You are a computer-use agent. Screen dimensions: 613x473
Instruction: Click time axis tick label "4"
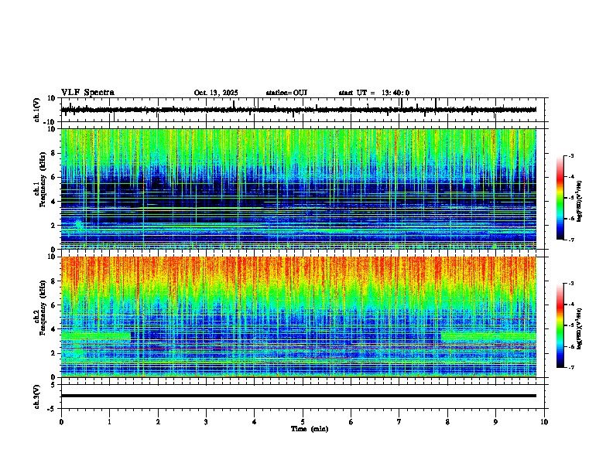[255, 422]
